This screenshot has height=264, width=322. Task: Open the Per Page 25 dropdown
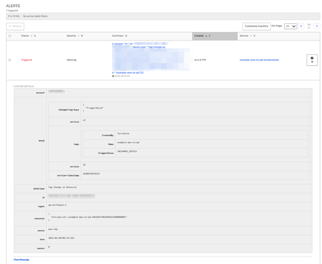click(290, 26)
